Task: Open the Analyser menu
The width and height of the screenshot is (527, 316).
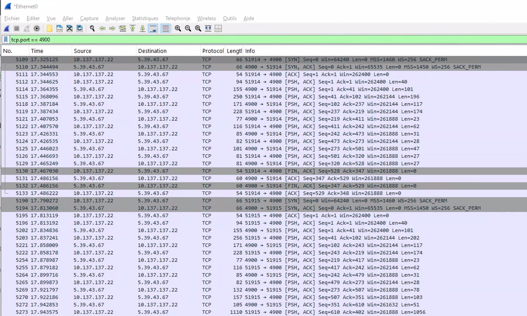Action: click(115, 18)
